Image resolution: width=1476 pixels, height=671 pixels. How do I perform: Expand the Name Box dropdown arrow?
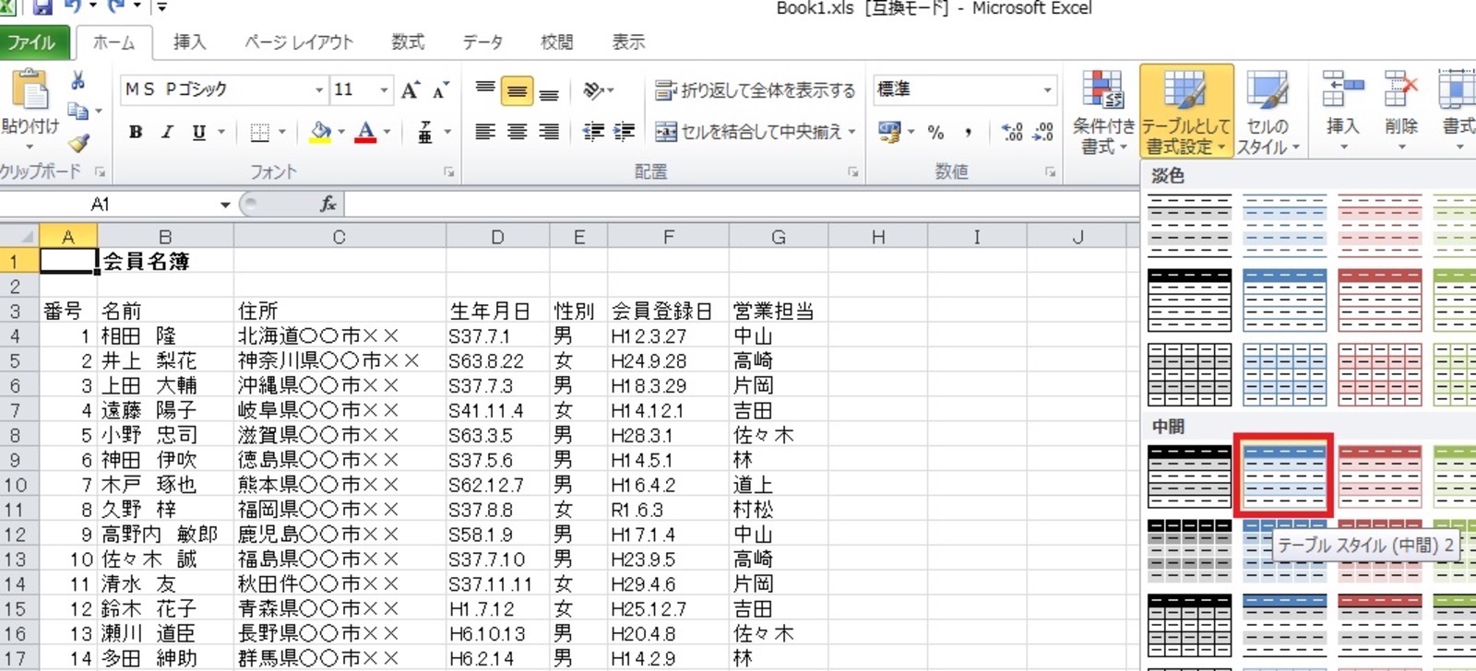point(225,205)
